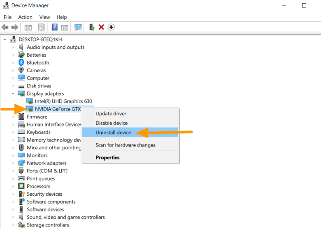The image size is (321, 229).
Task: Open the Help menu
Action: coord(62,17)
